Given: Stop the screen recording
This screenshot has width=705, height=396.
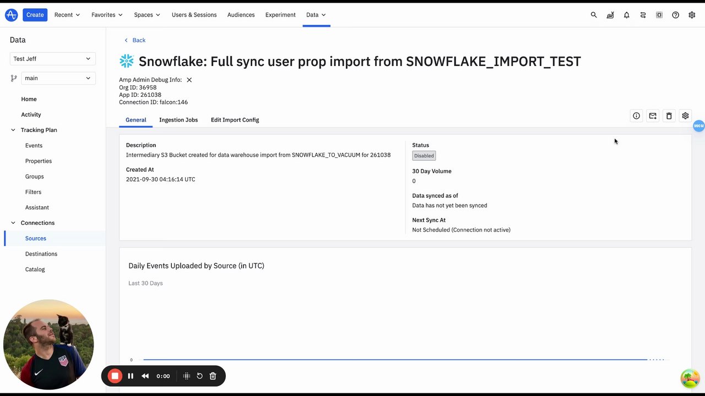Looking at the screenshot, I should (115, 376).
